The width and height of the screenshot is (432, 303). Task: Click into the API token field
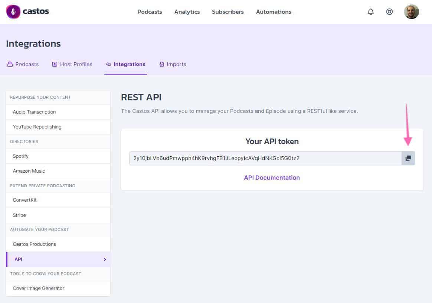point(265,158)
